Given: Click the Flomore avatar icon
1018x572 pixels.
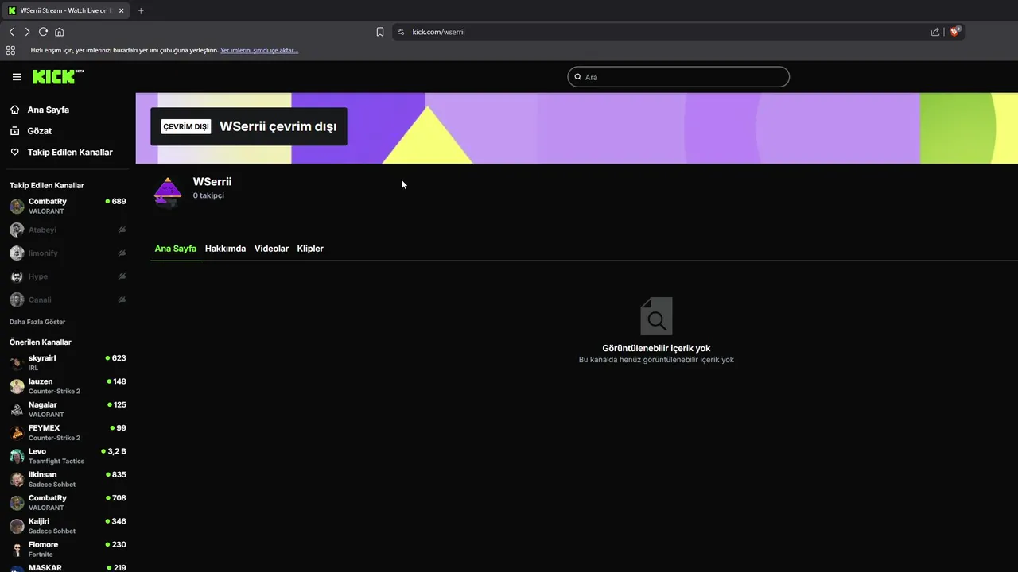Looking at the screenshot, I should click(17, 549).
